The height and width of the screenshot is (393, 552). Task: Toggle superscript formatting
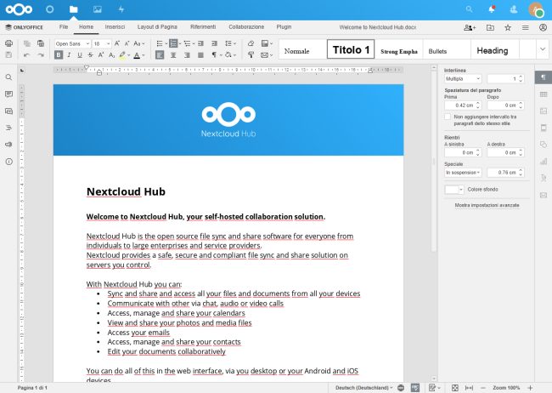(x=101, y=55)
